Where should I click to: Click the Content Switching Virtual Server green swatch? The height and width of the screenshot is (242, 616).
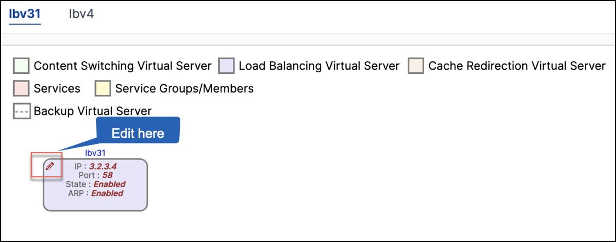(x=21, y=66)
